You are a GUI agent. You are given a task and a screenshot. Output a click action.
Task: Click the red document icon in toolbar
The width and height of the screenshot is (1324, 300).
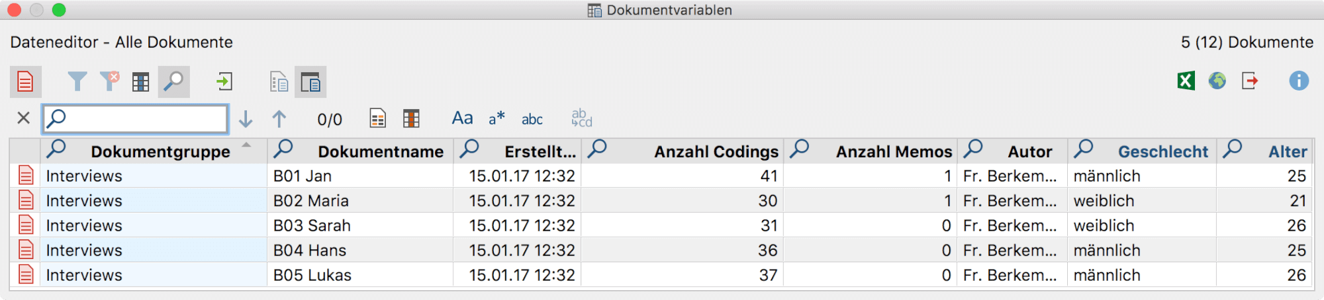coord(26,82)
